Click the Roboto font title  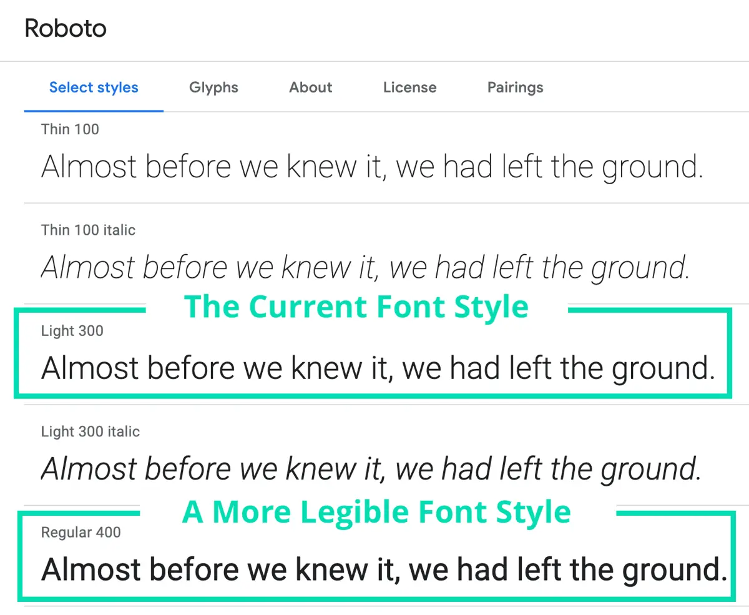click(x=66, y=29)
